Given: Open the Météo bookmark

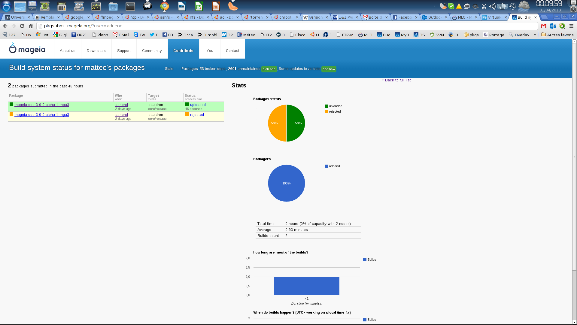Looking at the screenshot, I should coord(246,35).
